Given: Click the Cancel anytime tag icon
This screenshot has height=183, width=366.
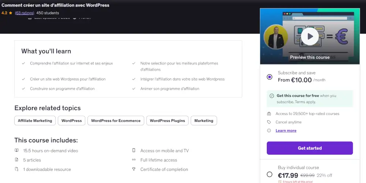Looking at the screenshot, I should (x=269, y=122).
